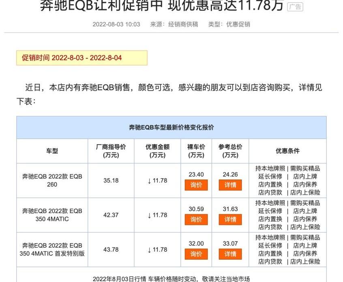Click the 裸车价 column header
This screenshot has width=343, height=282.
click(196, 151)
